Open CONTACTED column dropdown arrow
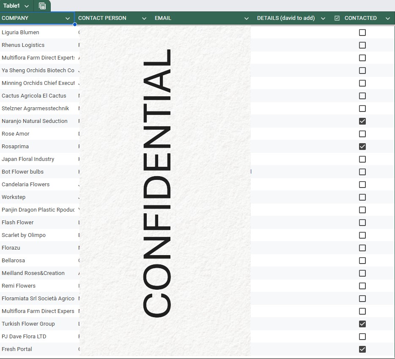 coord(388,18)
